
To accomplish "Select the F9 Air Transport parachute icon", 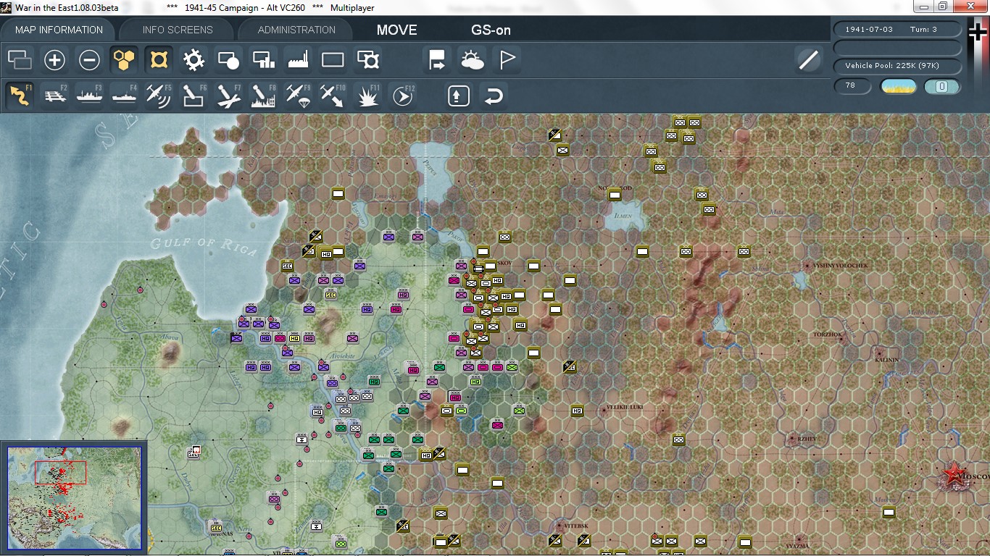I will coord(297,96).
